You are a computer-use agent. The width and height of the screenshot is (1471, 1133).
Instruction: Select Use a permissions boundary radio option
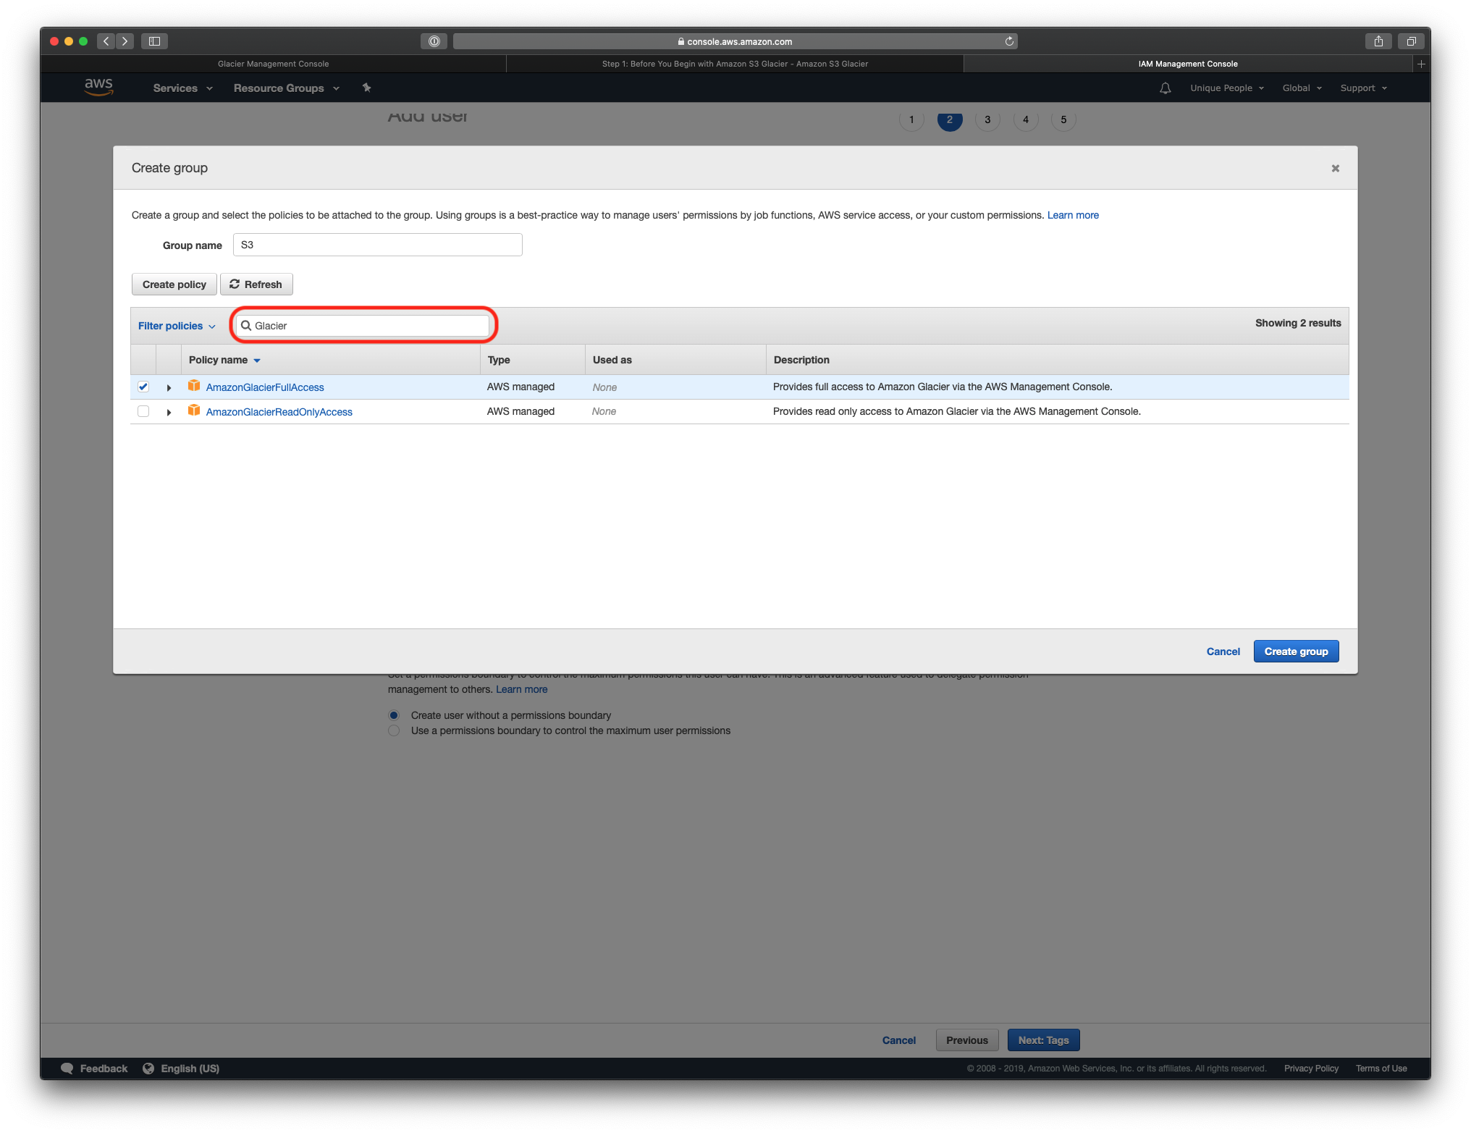tap(394, 730)
